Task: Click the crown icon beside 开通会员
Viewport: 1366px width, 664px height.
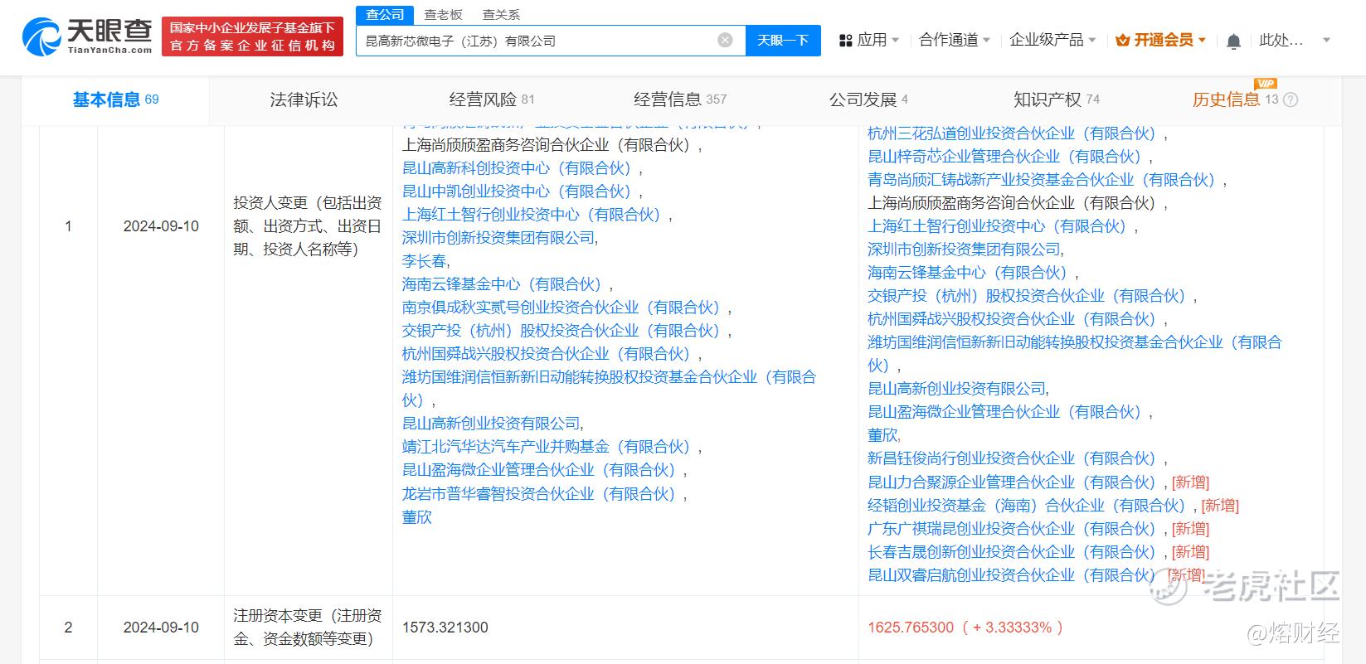Action: pyautogui.click(x=1123, y=40)
